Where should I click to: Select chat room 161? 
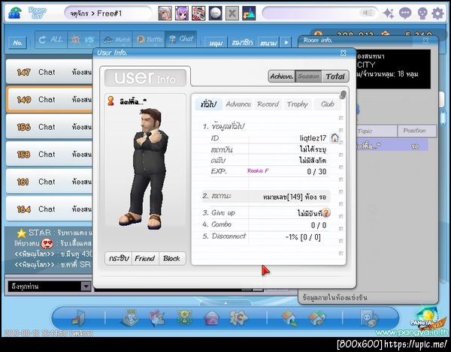(50, 182)
